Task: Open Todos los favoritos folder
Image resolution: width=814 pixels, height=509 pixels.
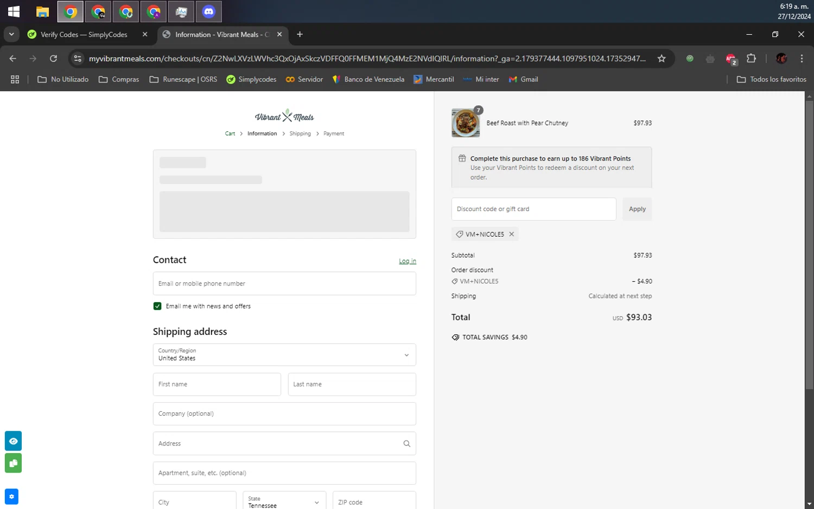Action: coord(771,79)
